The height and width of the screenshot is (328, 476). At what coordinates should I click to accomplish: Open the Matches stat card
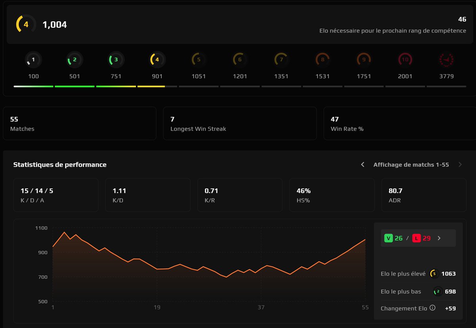(79, 123)
